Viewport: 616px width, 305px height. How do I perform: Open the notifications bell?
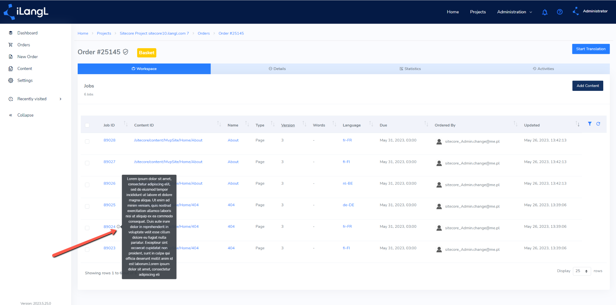[x=545, y=12]
